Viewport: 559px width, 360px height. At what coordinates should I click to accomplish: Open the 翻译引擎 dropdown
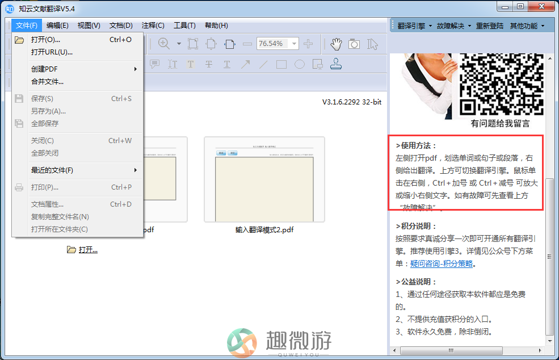coord(415,26)
